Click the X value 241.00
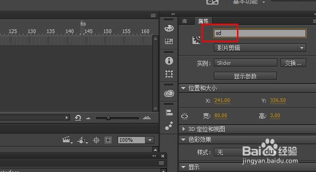316x172 pixels. coord(222,100)
